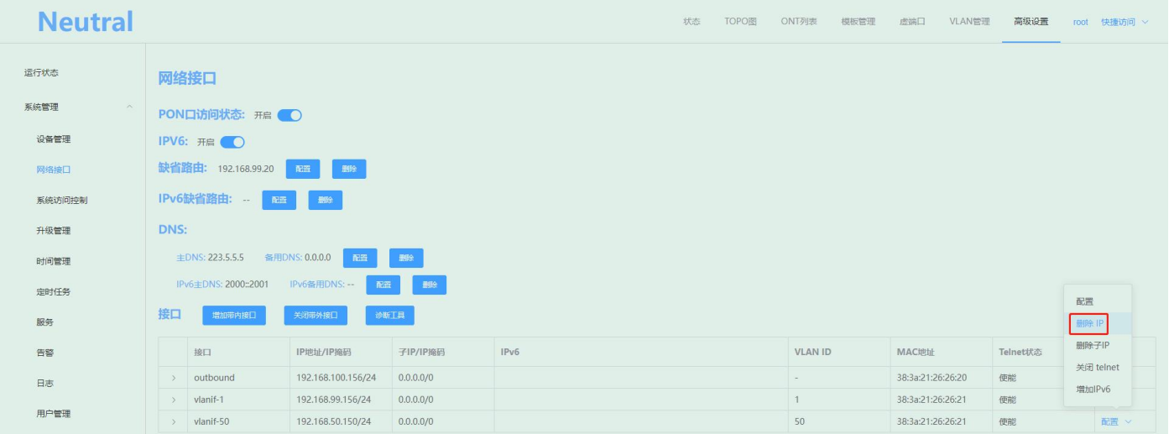Click the root user link

pos(1080,22)
